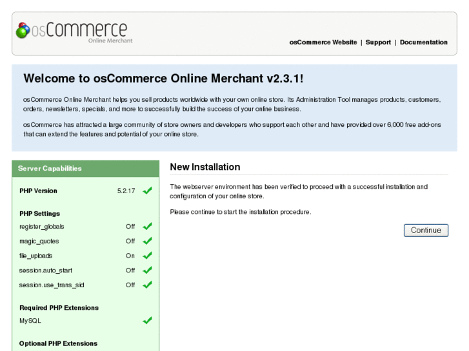Click the Optional PHP Extensions heading
This screenshot has height=351, width=469.
[x=58, y=343]
